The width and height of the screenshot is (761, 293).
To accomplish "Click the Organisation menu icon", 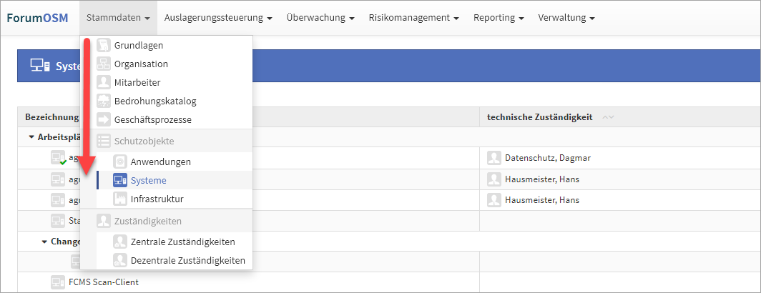I will [x=104, y=64].
